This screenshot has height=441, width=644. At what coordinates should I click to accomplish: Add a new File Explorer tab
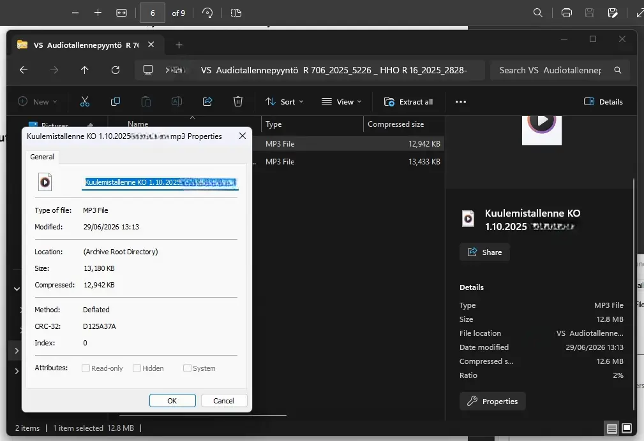pyautogui.click(x=179, y=45)
